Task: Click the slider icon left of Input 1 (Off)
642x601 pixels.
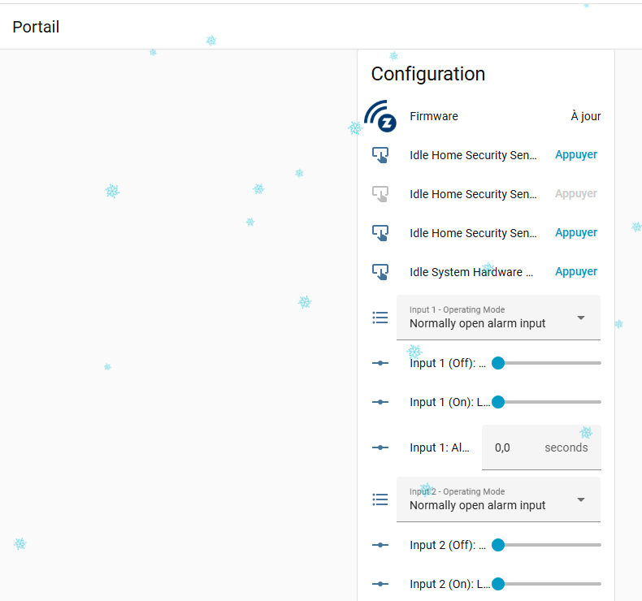Action: (x=380, y=363)
